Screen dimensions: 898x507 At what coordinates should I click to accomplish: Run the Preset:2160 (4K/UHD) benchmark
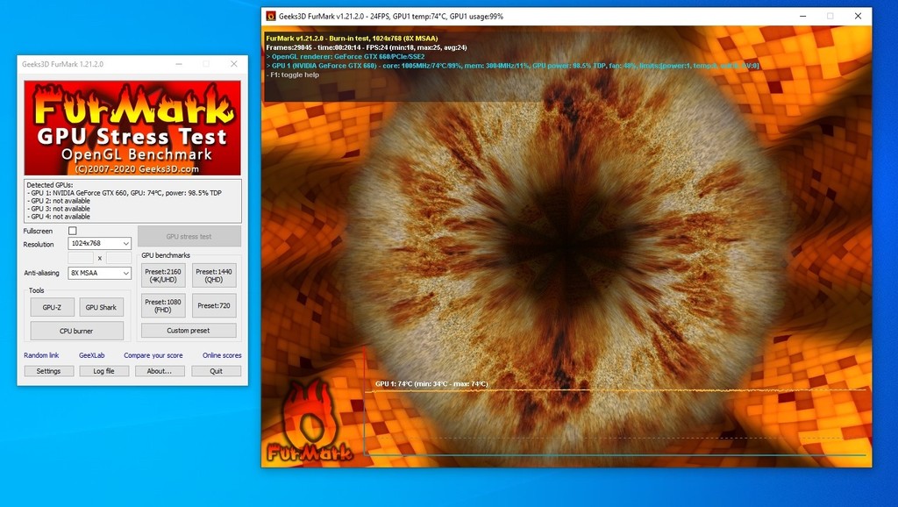coord(163,275)
